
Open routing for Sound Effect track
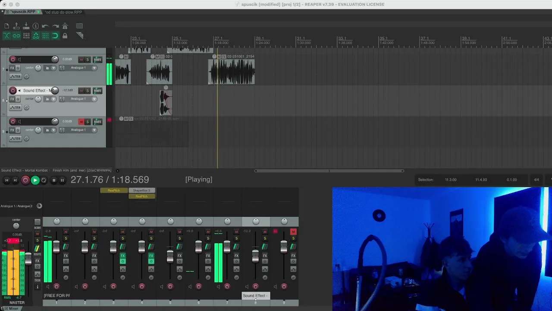pos(97,91)
